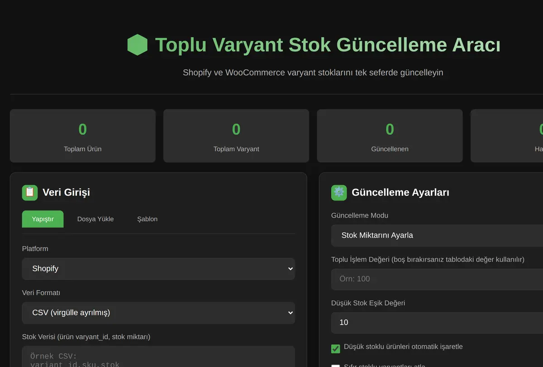Click the green hexagon logo icon
Viewport: 543px width, 367px height.
[x=138, y=45]
